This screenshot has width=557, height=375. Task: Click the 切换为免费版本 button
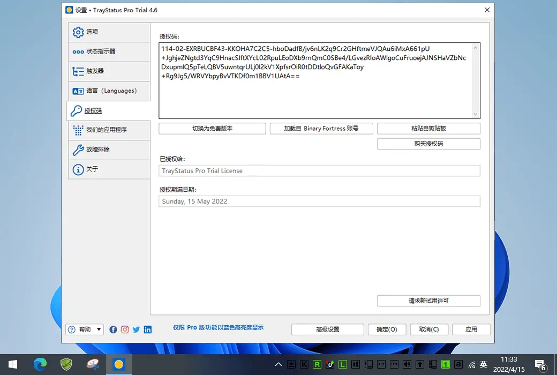pos(213,129)
